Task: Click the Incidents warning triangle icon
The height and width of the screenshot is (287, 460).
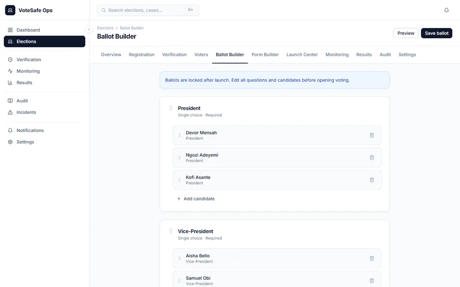Action: [x=10, y=112]
